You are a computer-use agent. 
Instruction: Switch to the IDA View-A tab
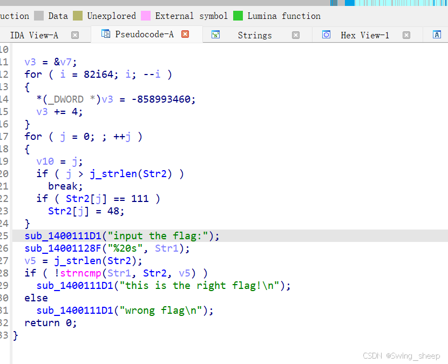coord(34,35)
